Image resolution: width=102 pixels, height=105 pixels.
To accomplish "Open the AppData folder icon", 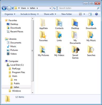I will tap(43, 23).
